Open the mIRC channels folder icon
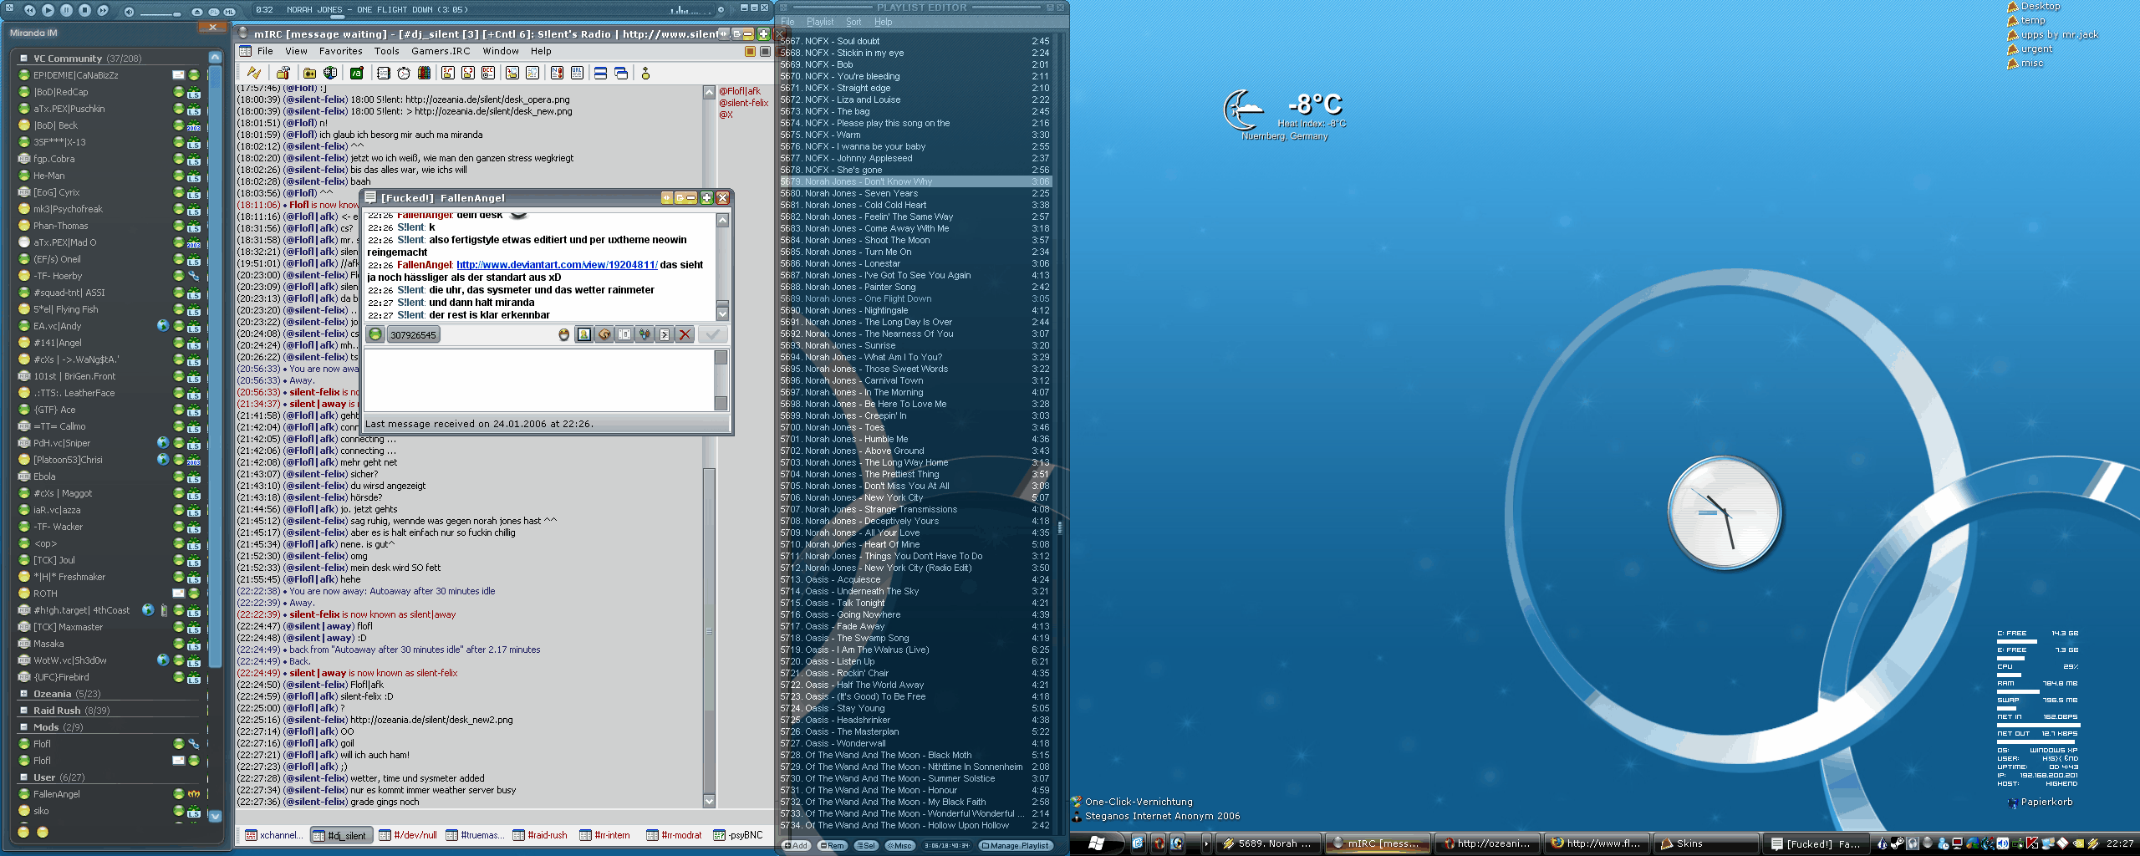This screenshot has height=856, width=2140. [x=309, y=74]
